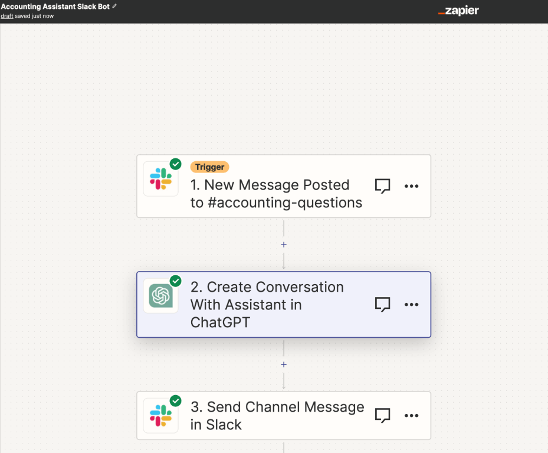548x453 pixels.
Task: Click the ChatGPT icon on step 2
Action: tap(160, 295)
